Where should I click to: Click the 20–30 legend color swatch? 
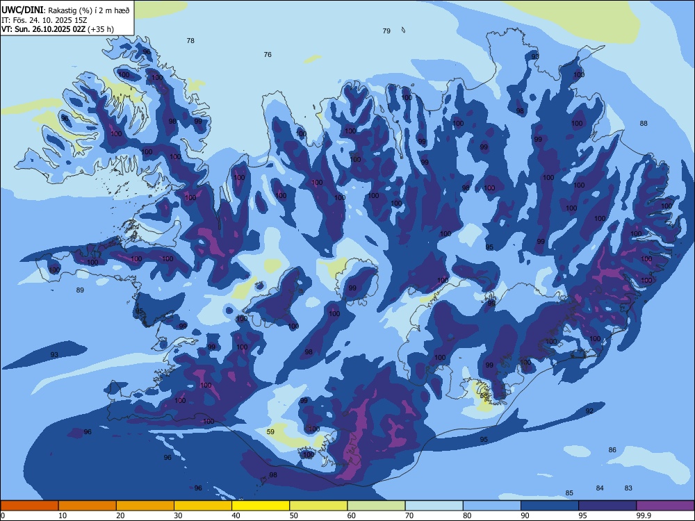(x=145, y=506)
